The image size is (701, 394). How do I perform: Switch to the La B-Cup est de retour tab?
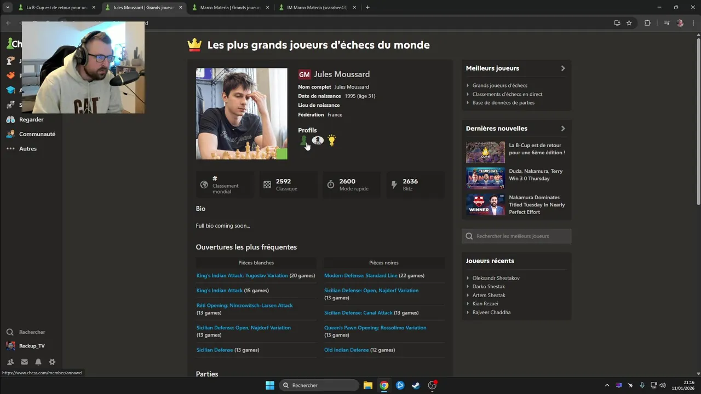[x=57, y=8]
